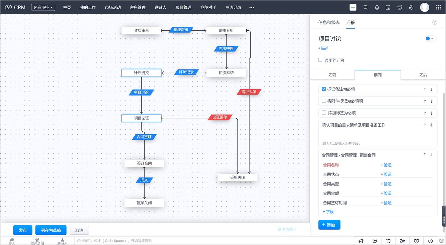Screen dimensions: 446x245
Task: Move 合同管理 section up
Action: (425, 155)
